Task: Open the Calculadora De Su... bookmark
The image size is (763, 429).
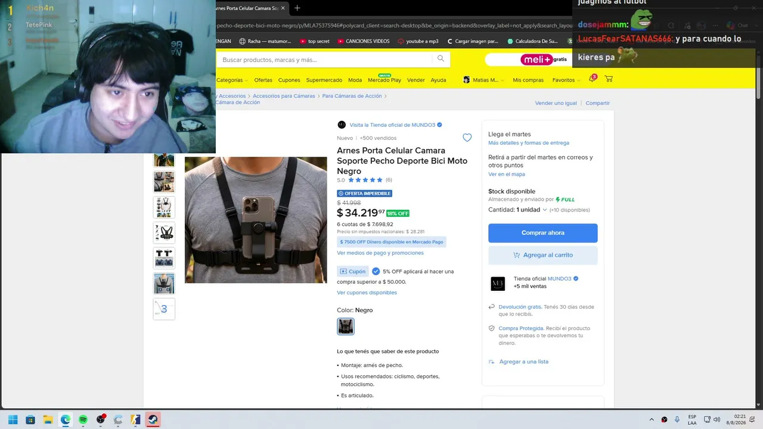Action: 532,41
